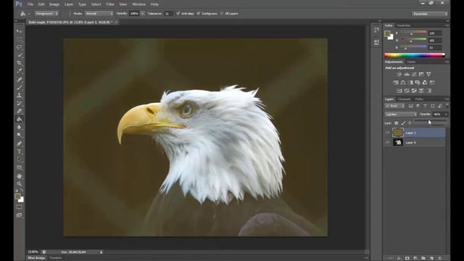464x261 pixels.
Task: Hide Layer 0 with its eye icon
Action: [387, 142]
